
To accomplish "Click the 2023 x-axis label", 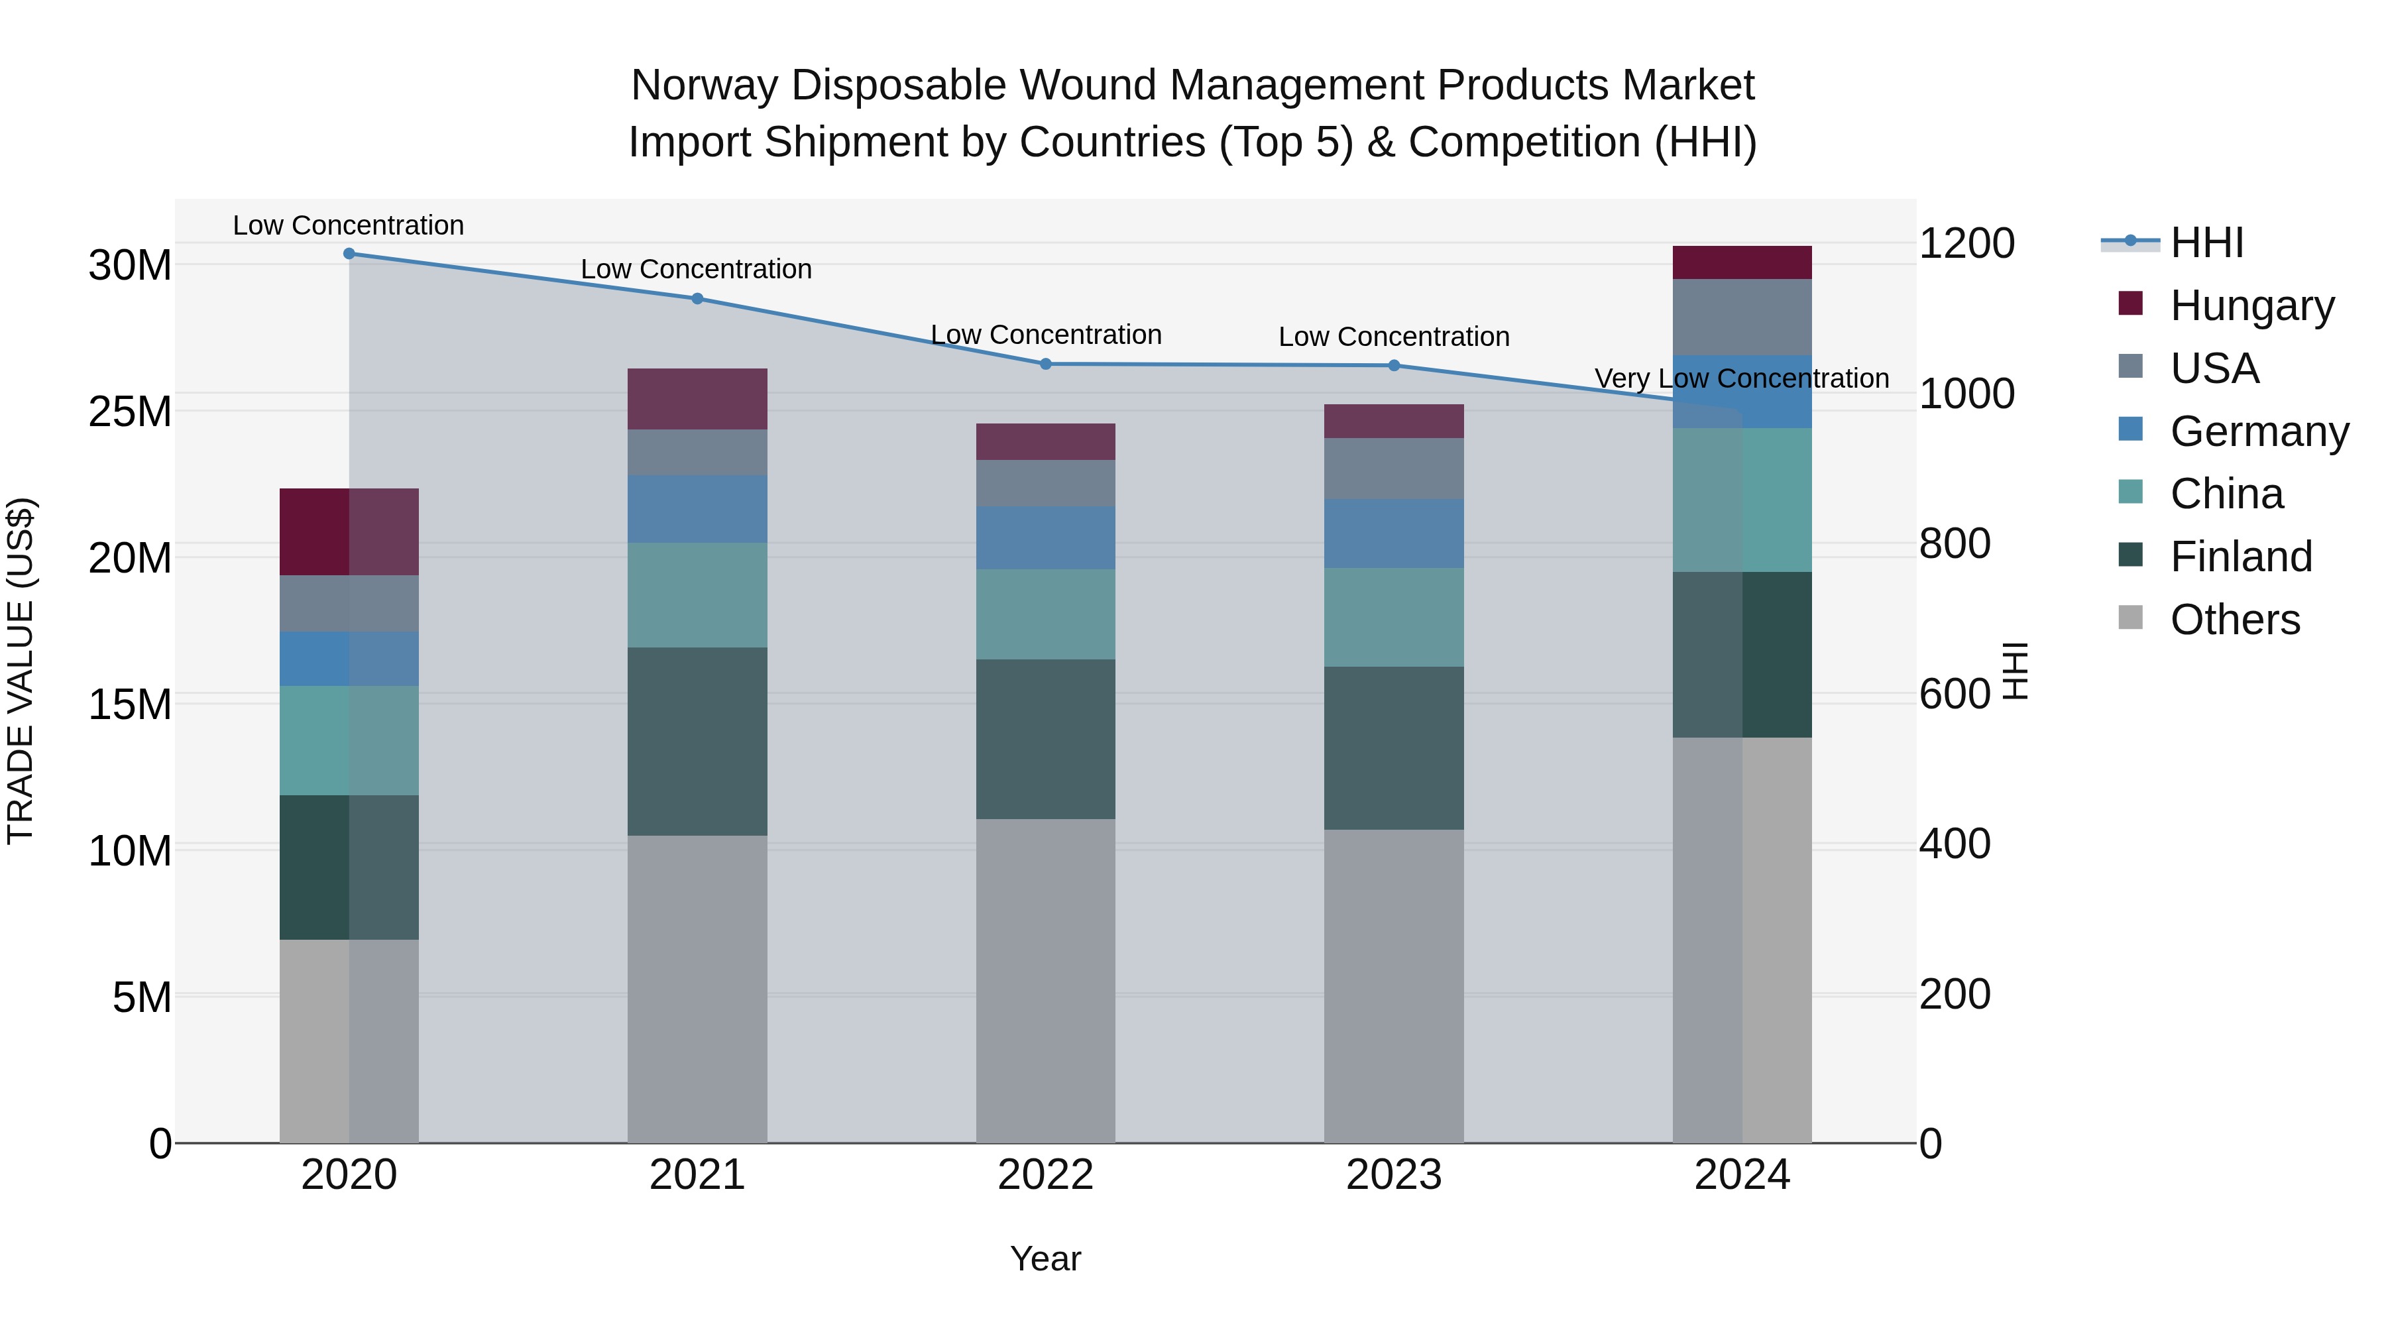I will click(1394, 1175).
